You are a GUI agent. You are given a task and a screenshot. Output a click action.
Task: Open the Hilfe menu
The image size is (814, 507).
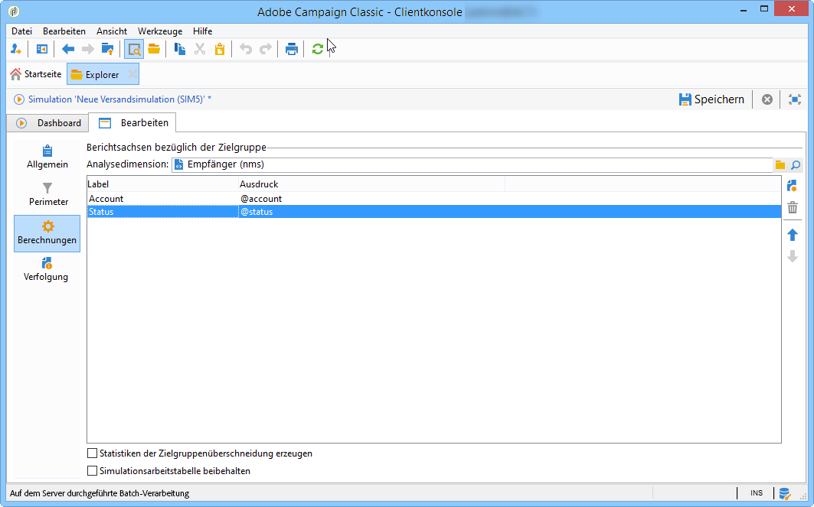click(202, 31)
